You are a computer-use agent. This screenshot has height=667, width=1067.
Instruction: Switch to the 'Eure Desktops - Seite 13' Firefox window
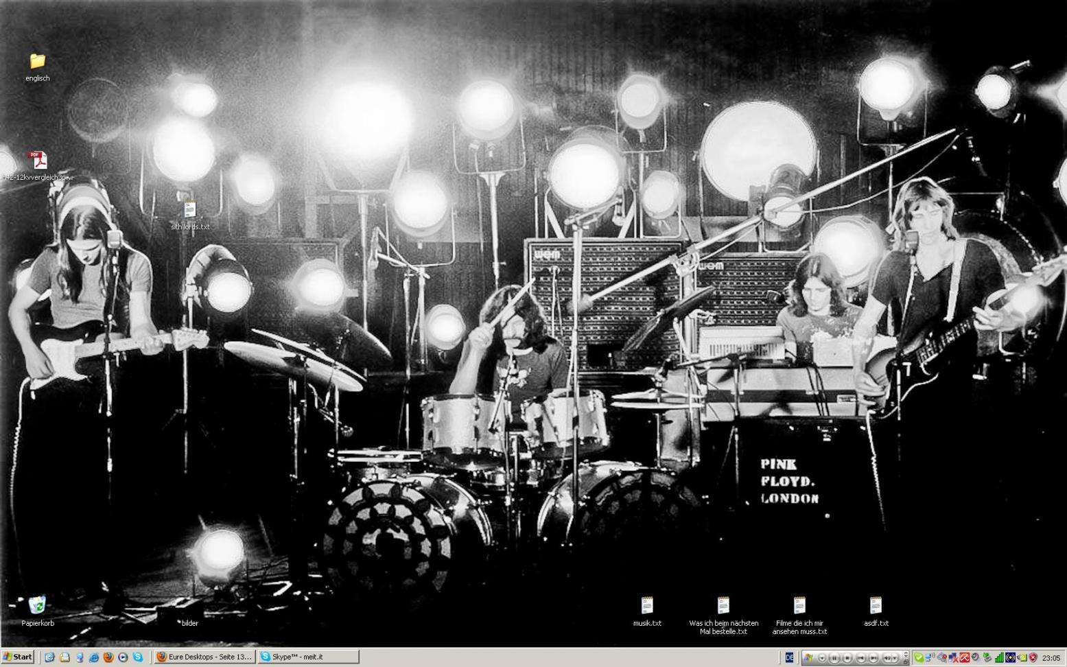pos(204,657)
